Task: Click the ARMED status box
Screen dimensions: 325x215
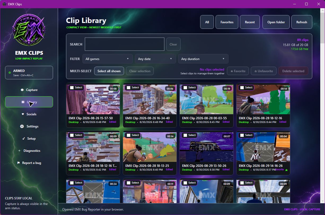Action: click(x=29, y=72)
